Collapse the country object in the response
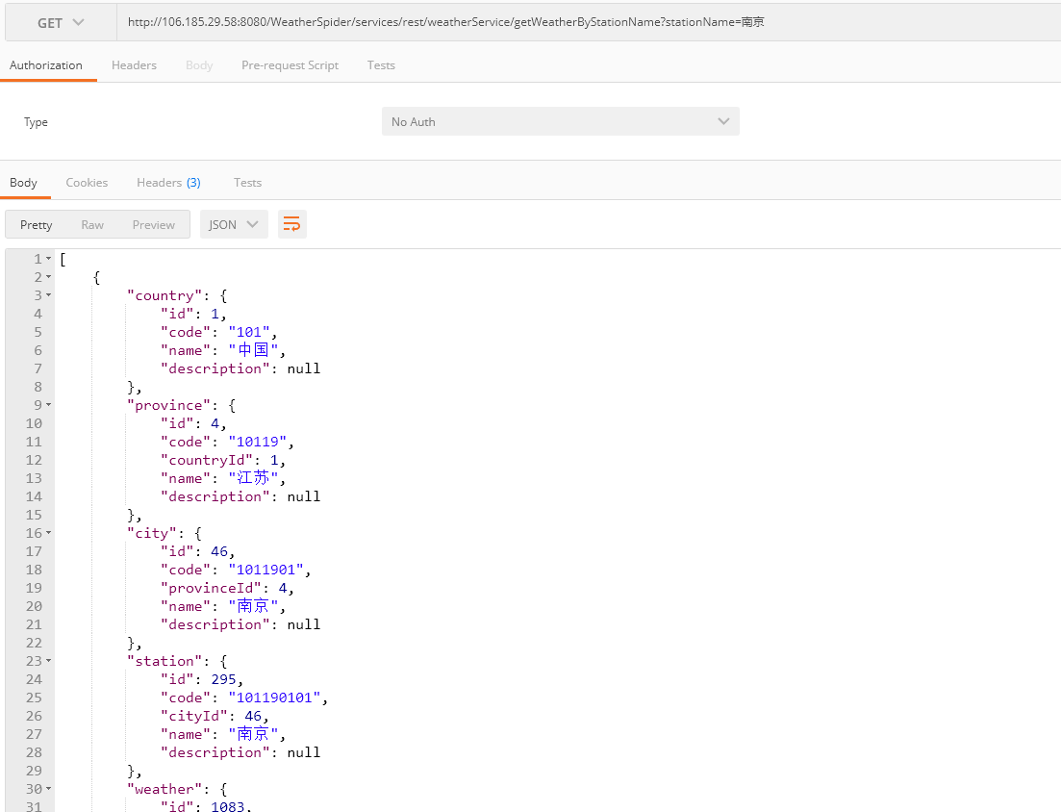Viewport: 1061px width, 812px height. point(46,295)
